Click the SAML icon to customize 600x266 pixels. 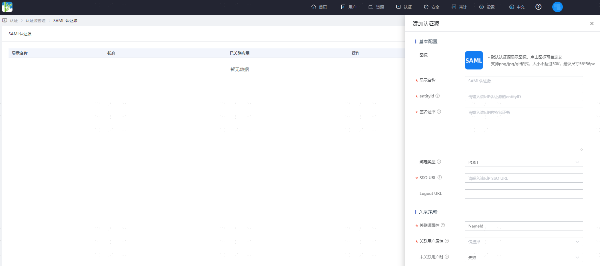point(474,60)
